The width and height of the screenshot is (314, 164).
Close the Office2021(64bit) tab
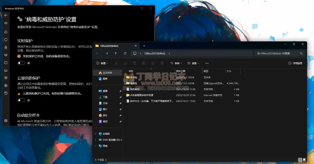tap(136, 46)
